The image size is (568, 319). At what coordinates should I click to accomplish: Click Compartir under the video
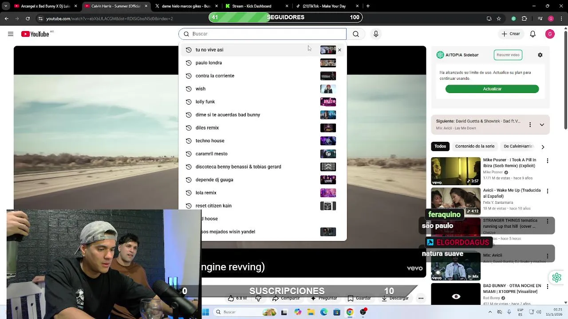[x=286, y=298]
